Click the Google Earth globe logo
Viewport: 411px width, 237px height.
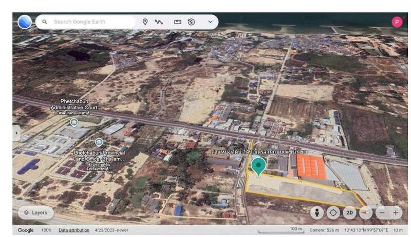[x=24, y=22]
